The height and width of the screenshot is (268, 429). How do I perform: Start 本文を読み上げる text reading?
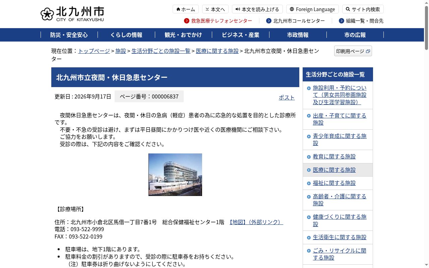257,9
